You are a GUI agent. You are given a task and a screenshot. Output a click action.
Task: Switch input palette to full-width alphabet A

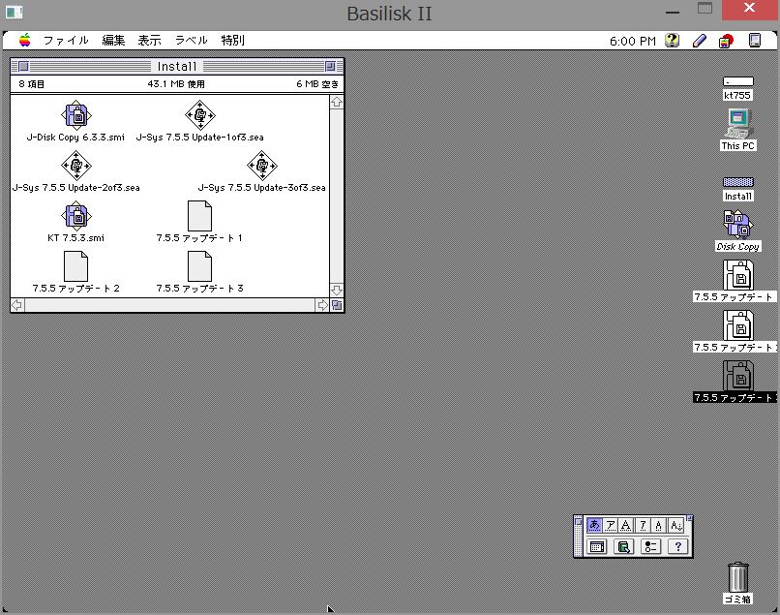[x=626, y=525]
